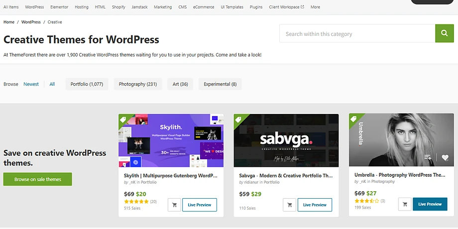This screenshot has width=458, height=229.
Task: Open the WordPress category in top menu
Action: point(34,7)
